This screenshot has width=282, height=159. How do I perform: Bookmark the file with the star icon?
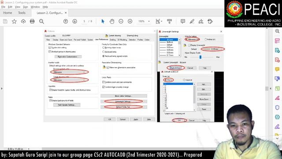point(14,22)
